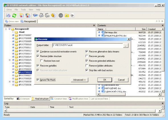The width and height of the screenshot is (168, 120).
Task: Toggle Recover alternative data streams checkbox
Action: [x=87, y=52]
